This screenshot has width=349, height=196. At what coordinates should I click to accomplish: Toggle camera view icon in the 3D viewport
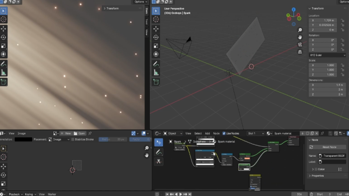[300, 45]
